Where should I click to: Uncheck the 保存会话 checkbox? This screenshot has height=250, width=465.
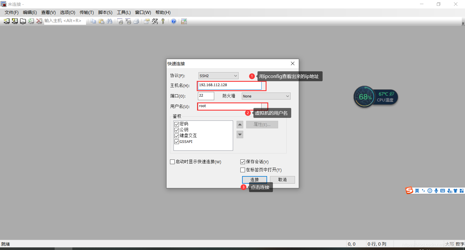pos(243,162)
